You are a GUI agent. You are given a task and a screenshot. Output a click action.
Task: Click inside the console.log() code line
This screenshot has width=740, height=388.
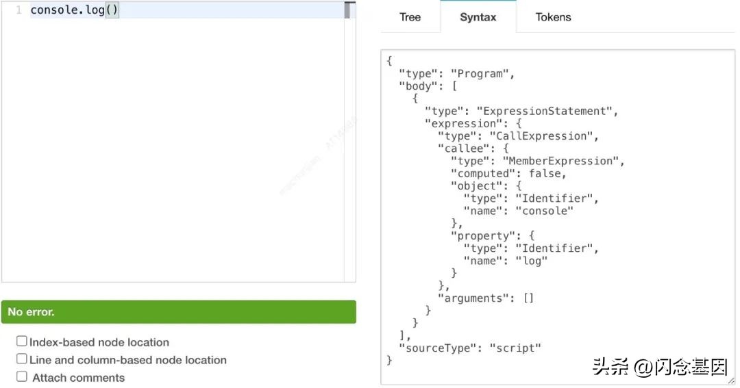(x=74, y=11)
